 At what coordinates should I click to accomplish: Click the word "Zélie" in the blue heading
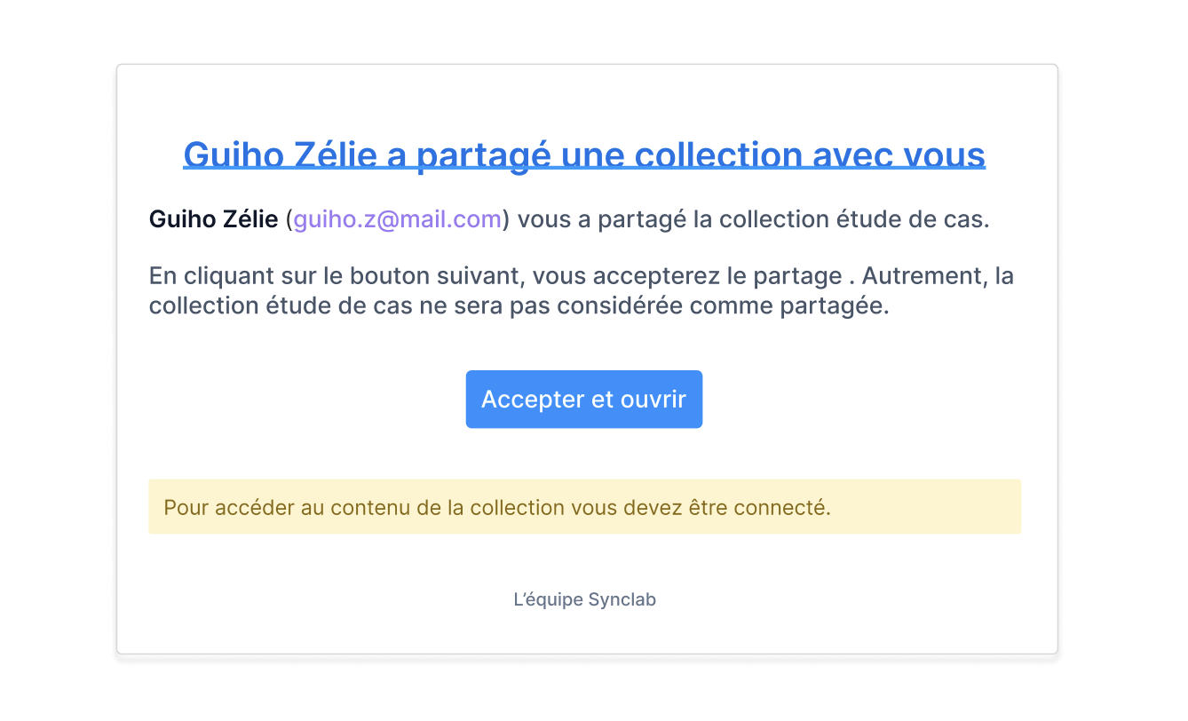(x=337, y=154)
